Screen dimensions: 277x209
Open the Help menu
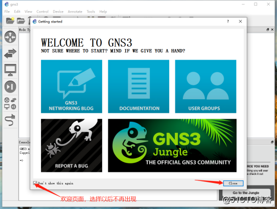click(x=103, y=12)
